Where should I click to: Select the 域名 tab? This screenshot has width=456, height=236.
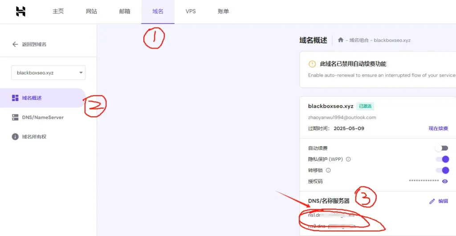158,12
